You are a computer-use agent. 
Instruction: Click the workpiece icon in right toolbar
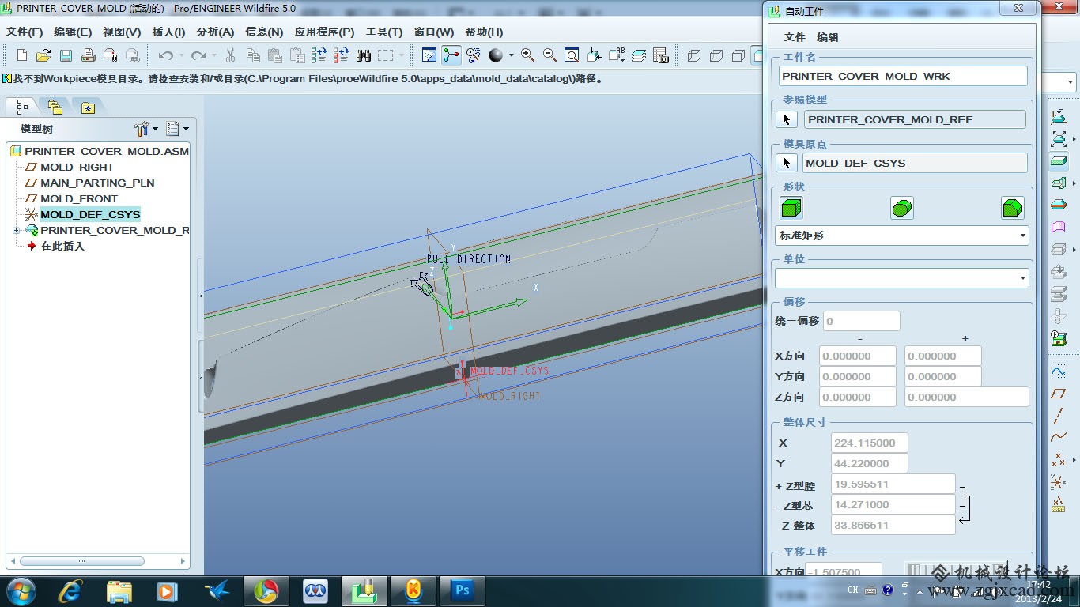coord(1059,161)
